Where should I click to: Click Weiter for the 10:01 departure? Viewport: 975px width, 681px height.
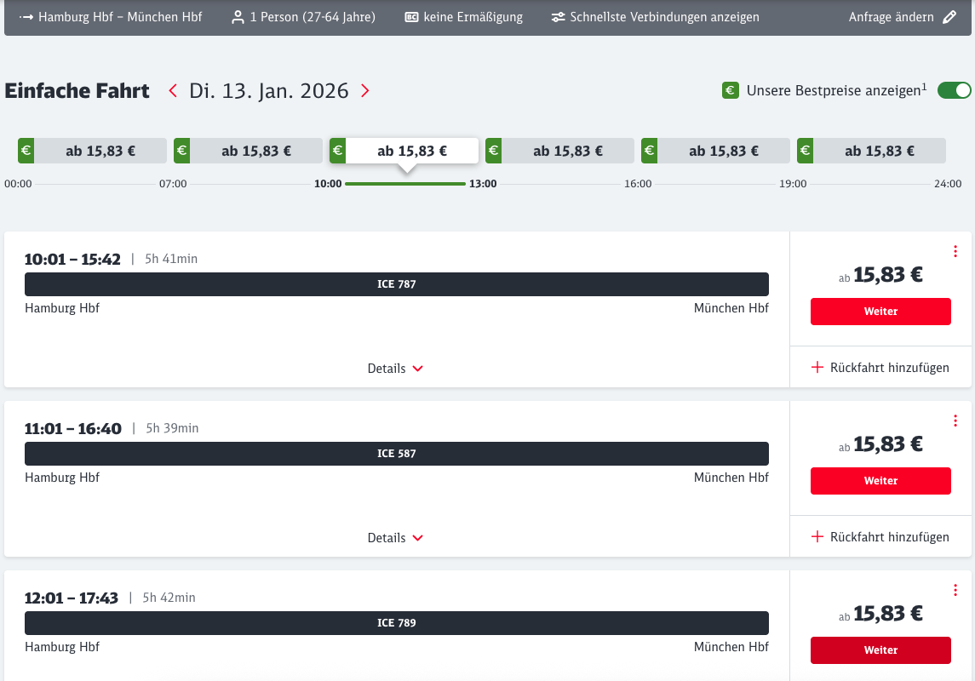880,312
